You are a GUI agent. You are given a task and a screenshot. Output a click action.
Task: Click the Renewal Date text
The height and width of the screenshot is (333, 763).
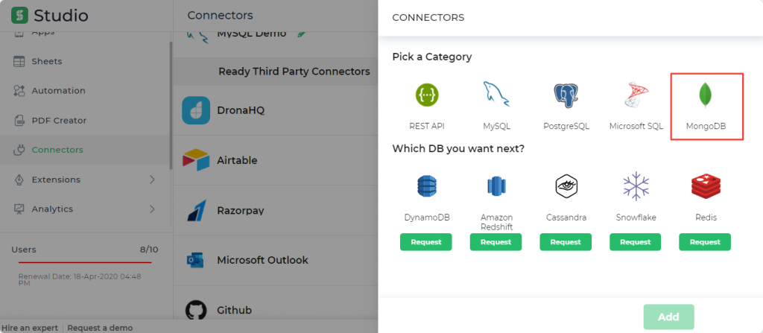point(80,279)
